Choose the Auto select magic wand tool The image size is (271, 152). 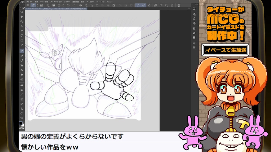[x=22, y=31]
